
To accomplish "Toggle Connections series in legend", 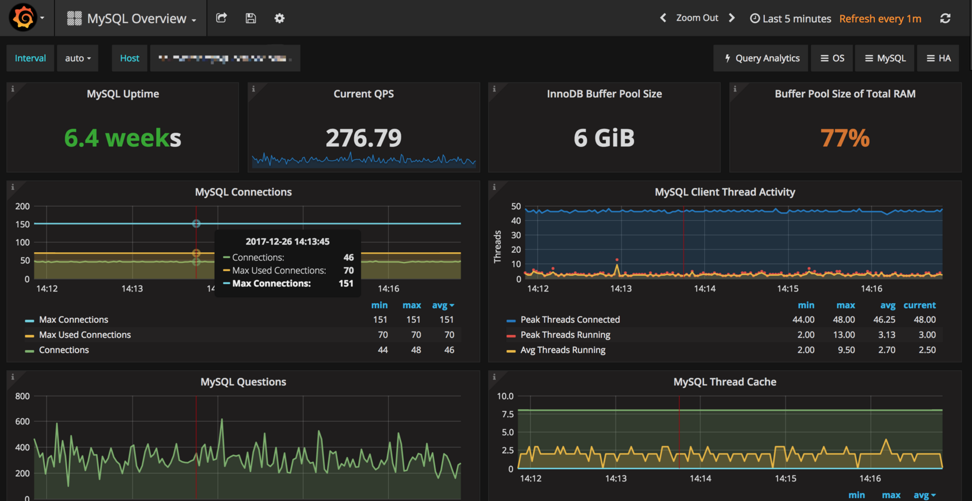I will [x=64, y=350].
